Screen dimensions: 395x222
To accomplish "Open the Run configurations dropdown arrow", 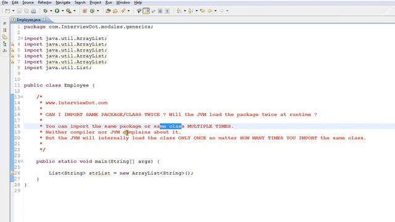I will tap(63, 11).
